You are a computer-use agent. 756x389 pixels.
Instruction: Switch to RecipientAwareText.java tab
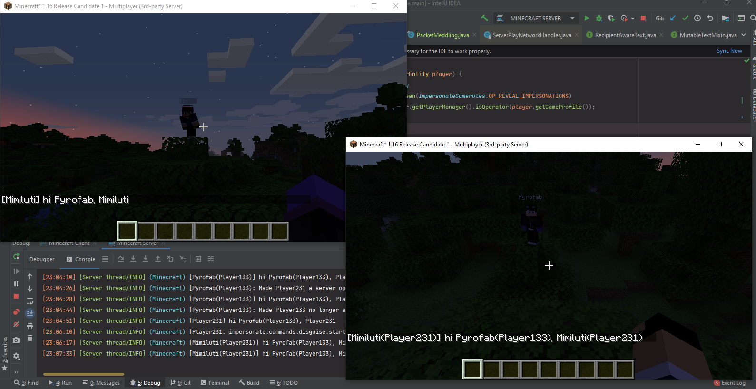coord(625,35)
